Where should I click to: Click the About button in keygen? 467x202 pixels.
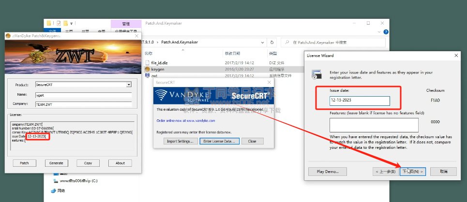[120, 163]
